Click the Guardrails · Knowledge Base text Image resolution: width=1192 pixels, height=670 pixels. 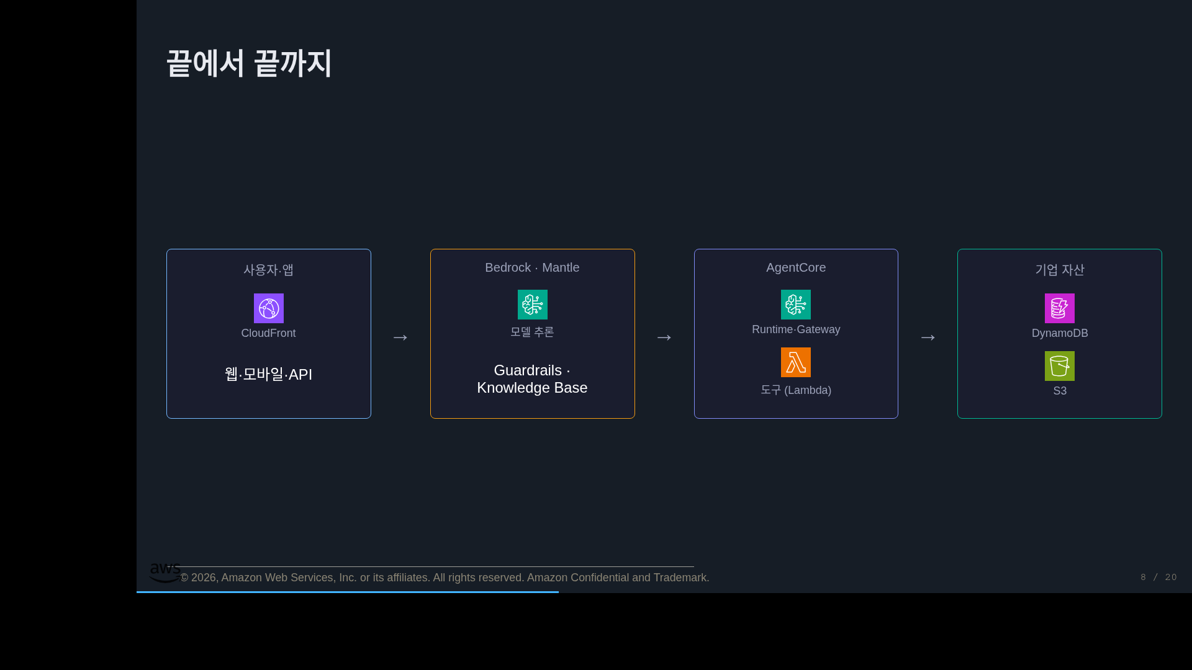coord(532,379)
